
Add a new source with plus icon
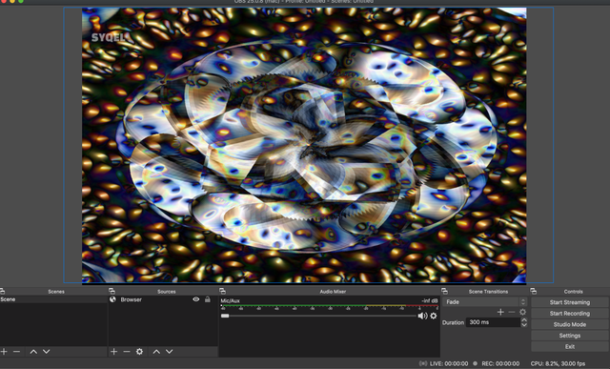[113, 352]
